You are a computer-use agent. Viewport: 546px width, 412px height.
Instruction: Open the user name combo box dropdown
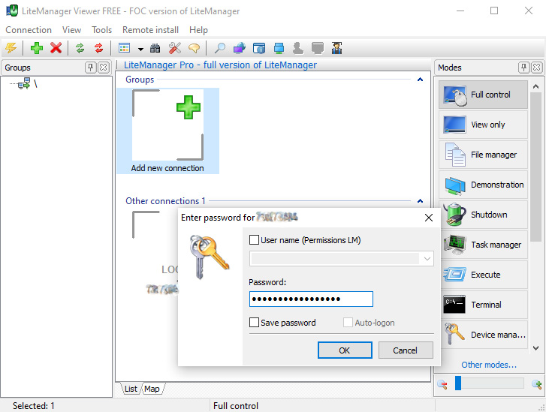(x=427, y=259)
